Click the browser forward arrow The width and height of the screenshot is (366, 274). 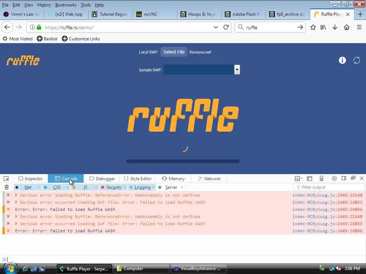coord(19,27)
